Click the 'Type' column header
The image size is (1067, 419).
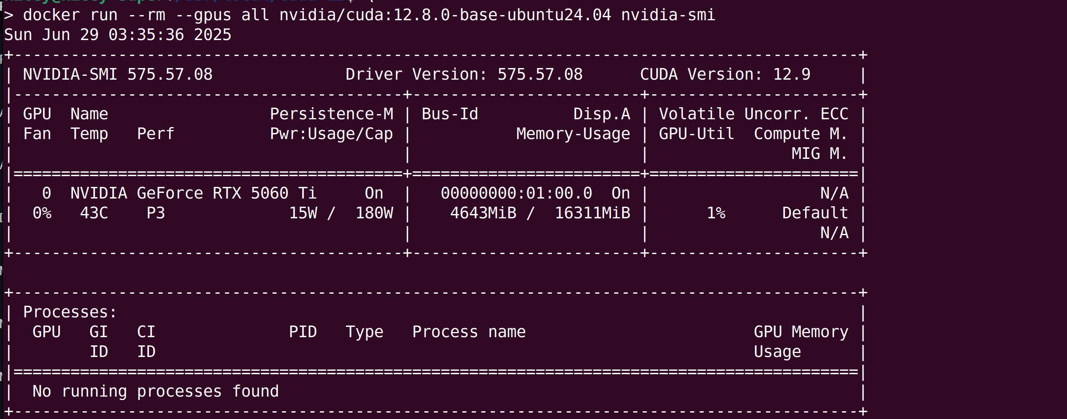coord(365,332)
